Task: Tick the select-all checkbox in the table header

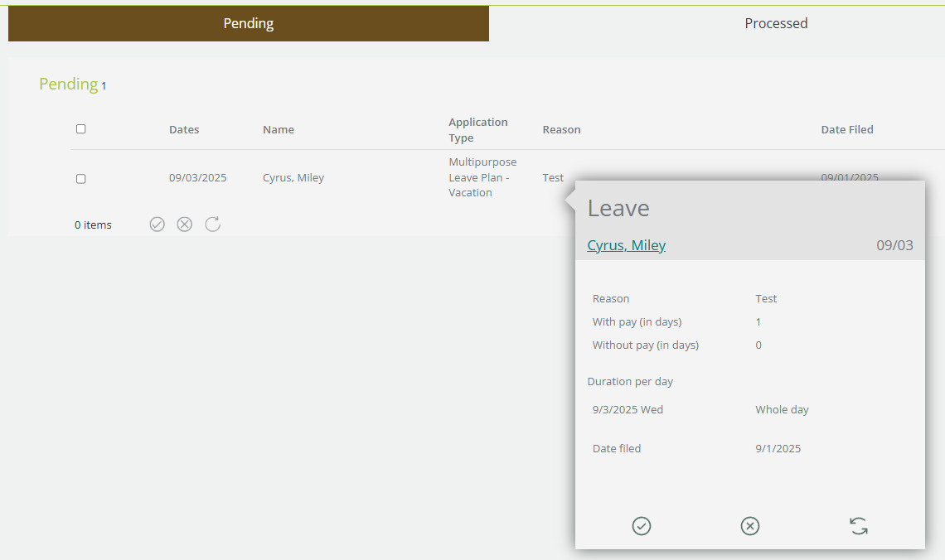Action: click(81, 129)
